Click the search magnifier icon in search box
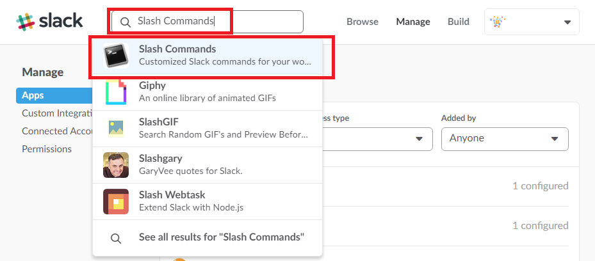This screenshot has width=595, height=261. (x=126, y=22)
